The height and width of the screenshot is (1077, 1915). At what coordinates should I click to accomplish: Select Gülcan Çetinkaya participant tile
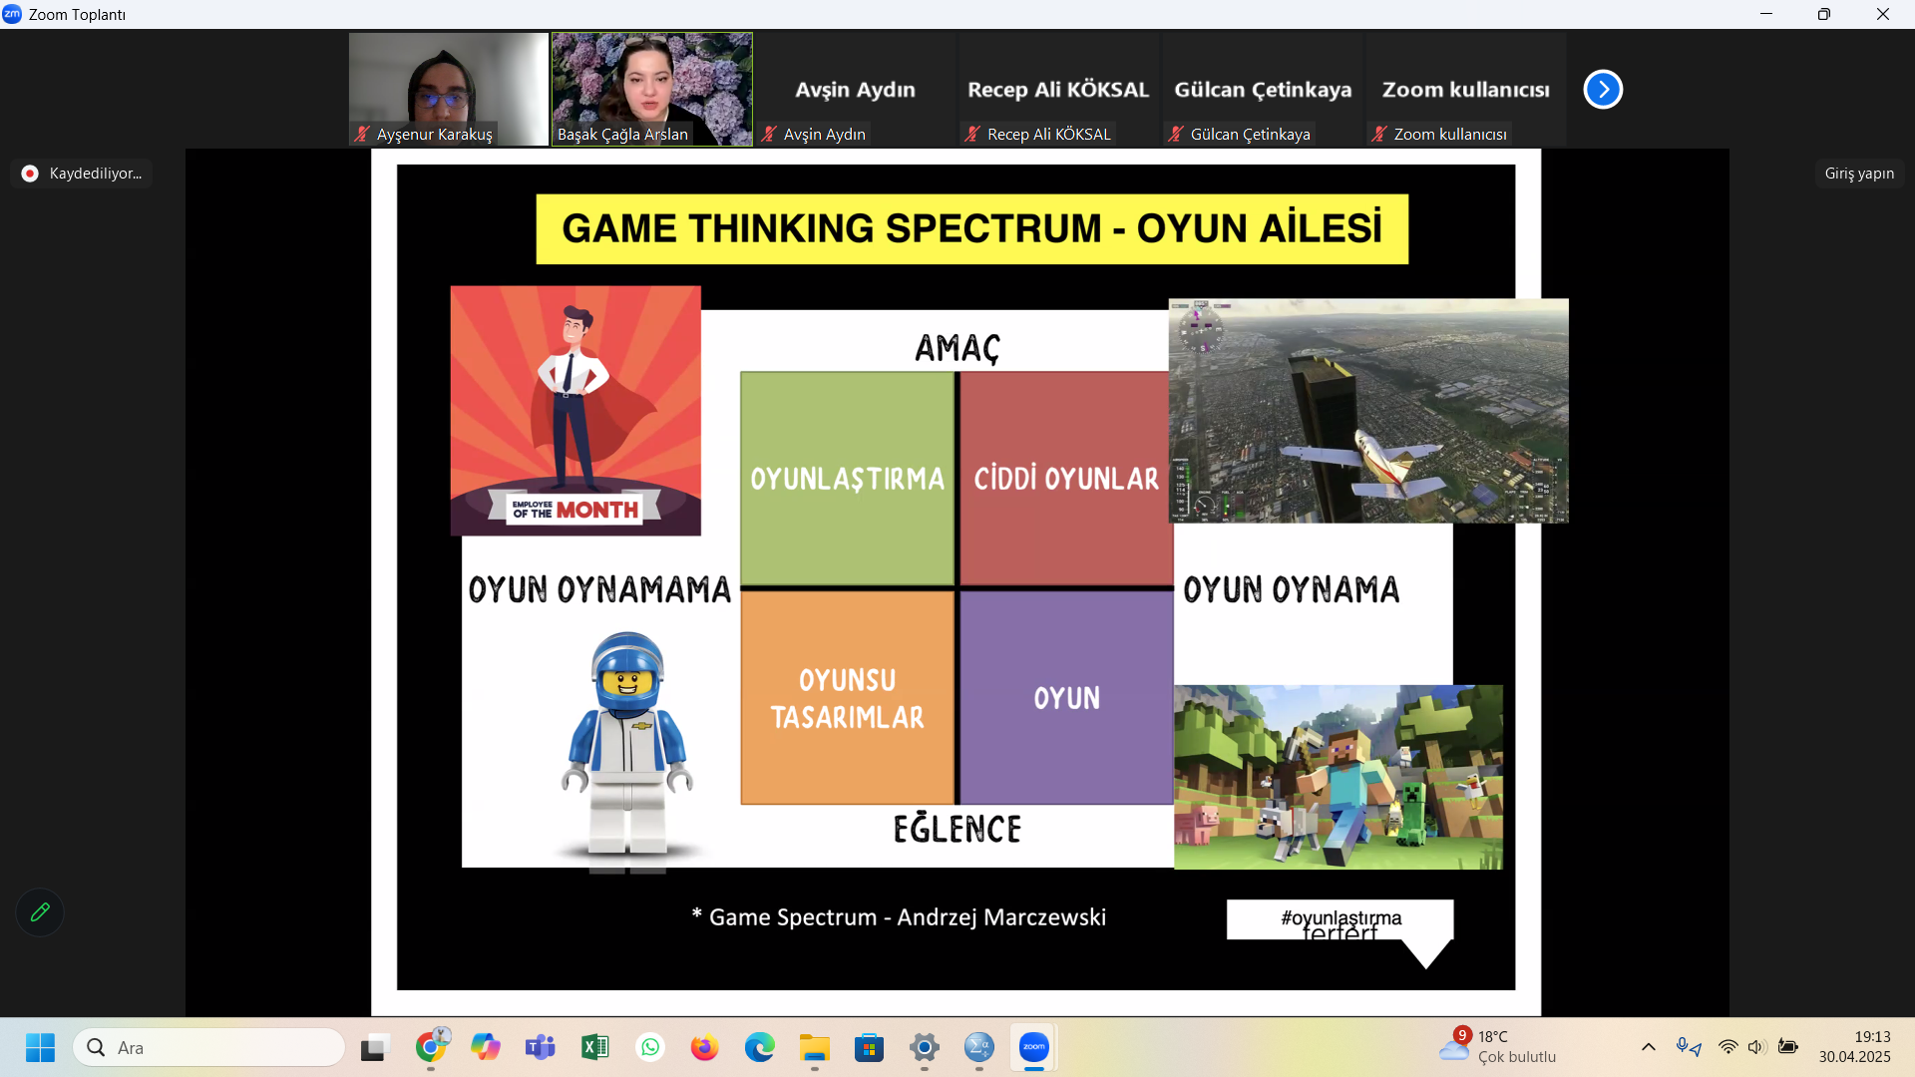(x=1262, y=90)
